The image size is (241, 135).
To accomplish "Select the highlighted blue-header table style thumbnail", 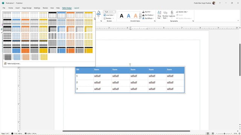I will click(x=61, y=15).
